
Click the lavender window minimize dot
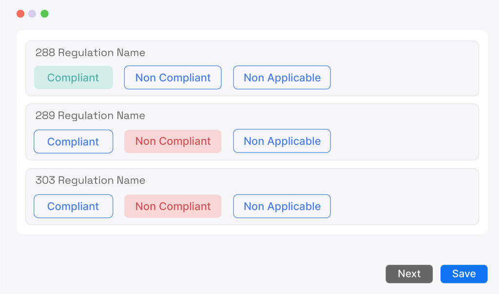(x=32, y=14)
